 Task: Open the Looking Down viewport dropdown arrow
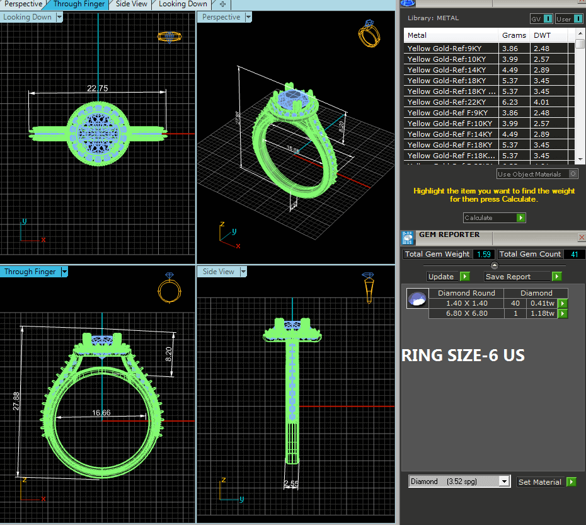click(x=59, y=18)
